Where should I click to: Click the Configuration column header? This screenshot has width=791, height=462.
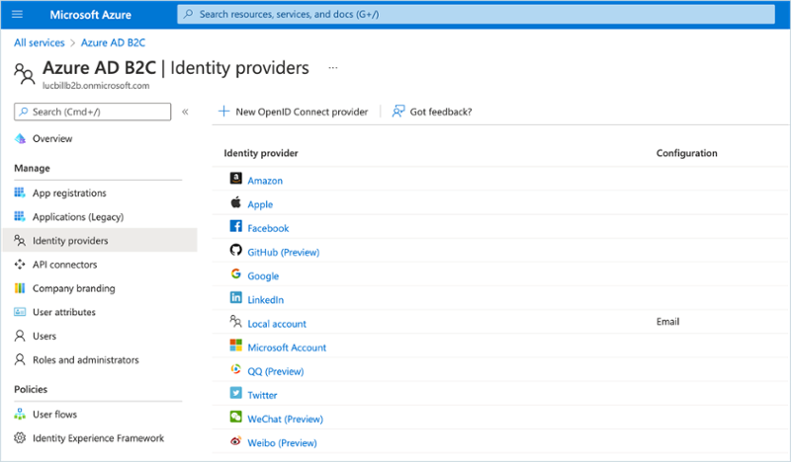point(686,153)
